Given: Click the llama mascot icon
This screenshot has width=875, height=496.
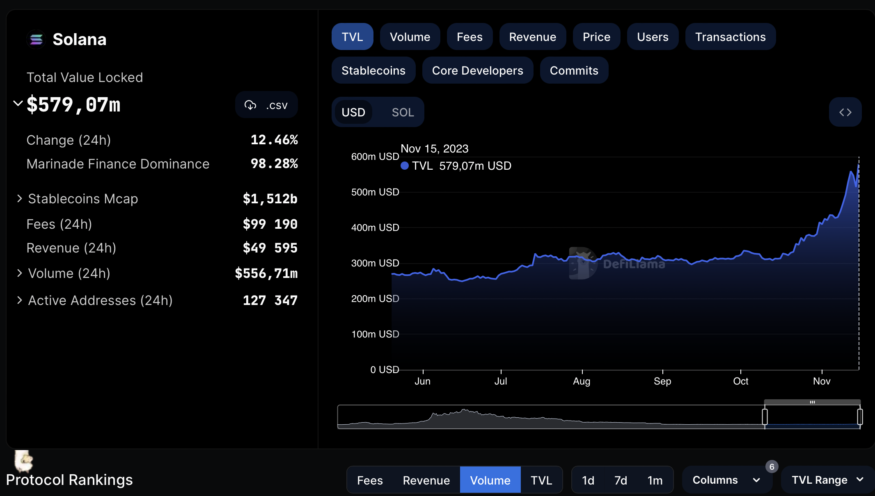Looking at the screenshot, I should [x=23, y=461].
